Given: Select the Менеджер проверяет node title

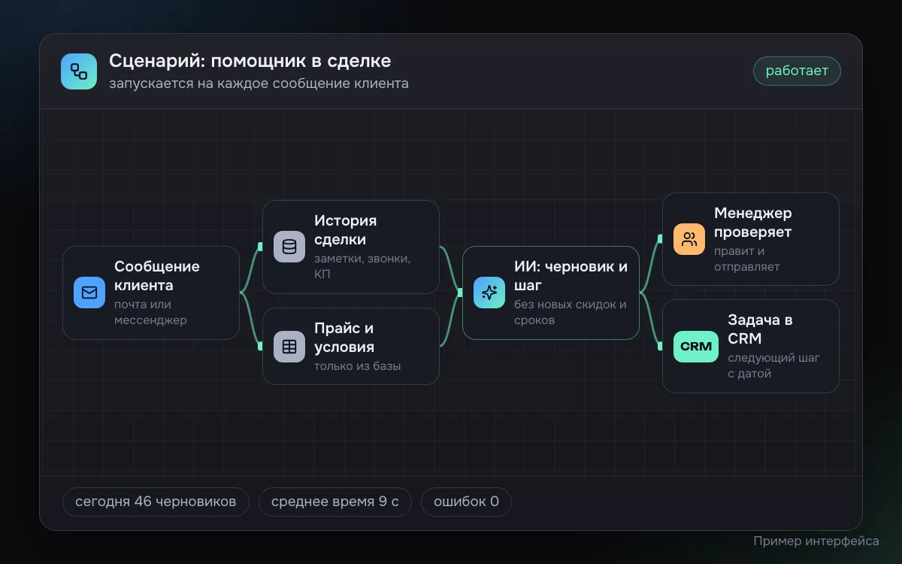Looking at the screenshot, I should point(753,223).
